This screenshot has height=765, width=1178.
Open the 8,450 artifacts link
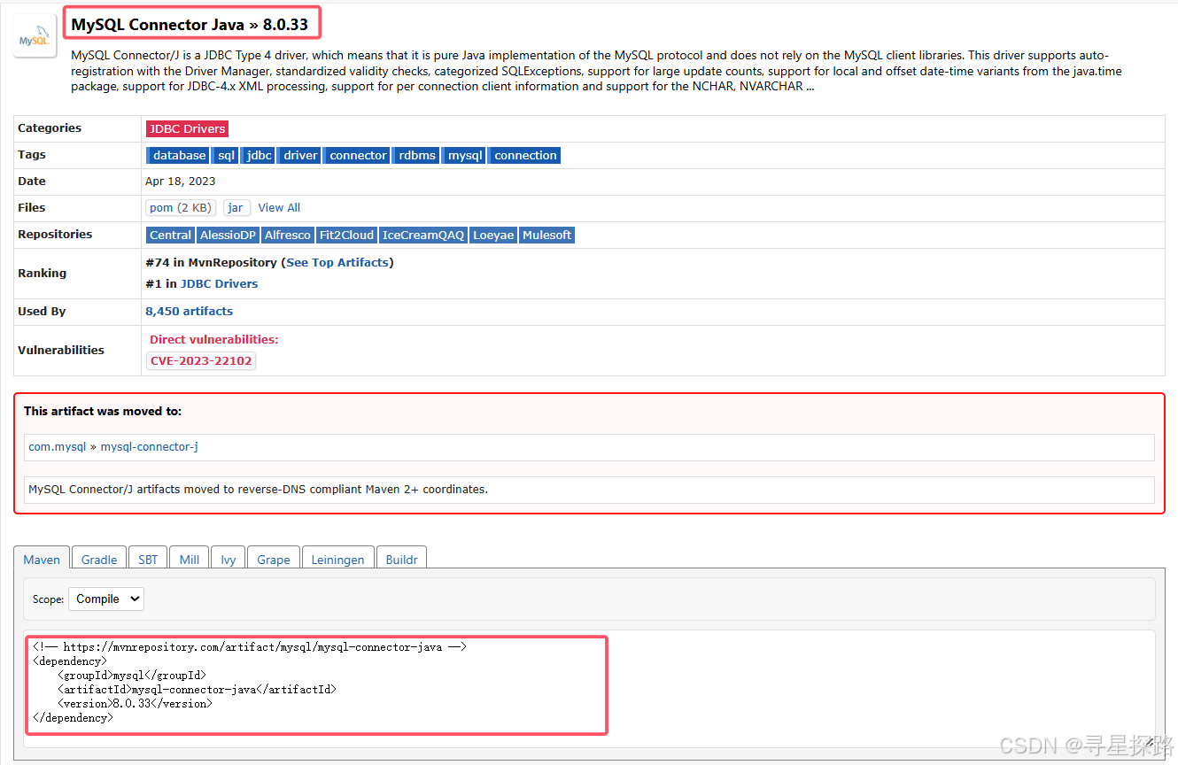(189, 312)
